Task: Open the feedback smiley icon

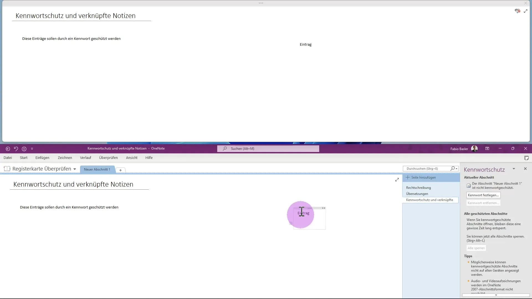Action: click(24, 149)
